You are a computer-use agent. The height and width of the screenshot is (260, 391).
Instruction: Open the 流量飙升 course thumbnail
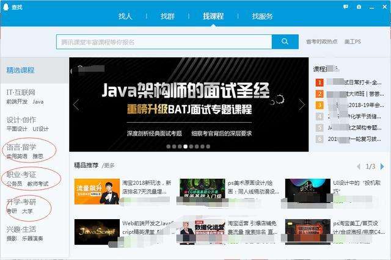click(x=97, y=191)
